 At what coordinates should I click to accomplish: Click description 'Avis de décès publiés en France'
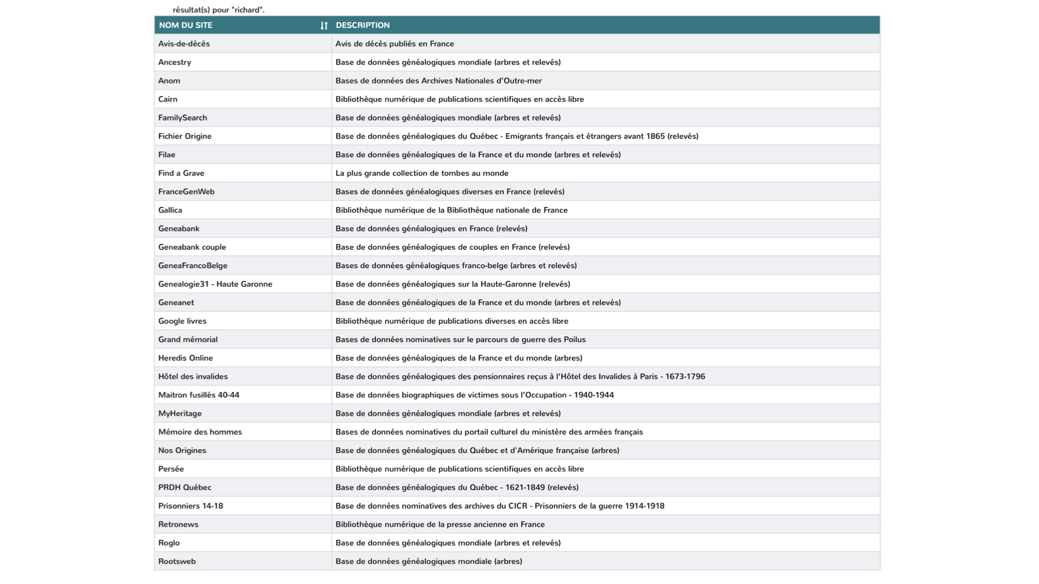coord(394,44)
